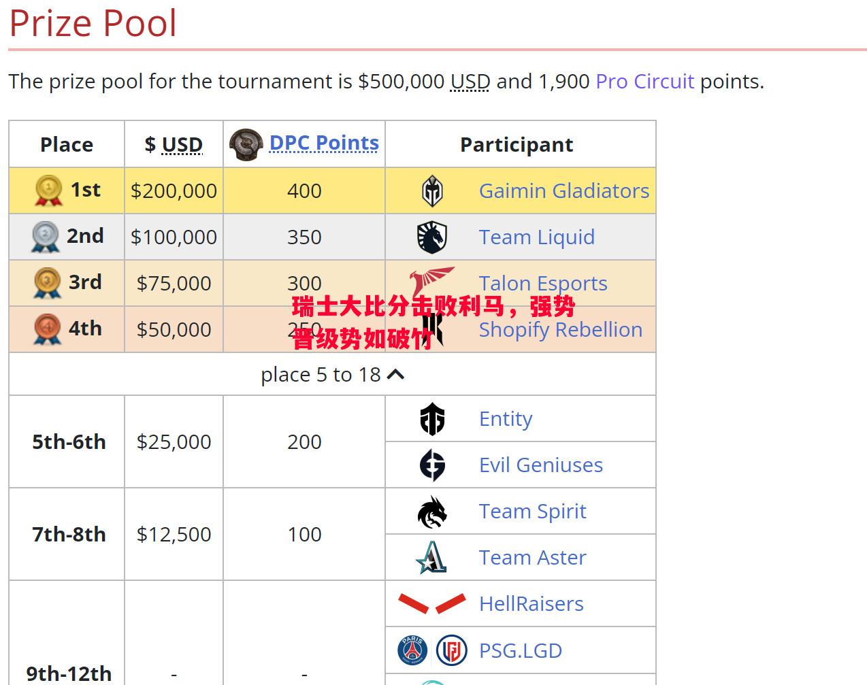Collapse the place 5 to 18 rows
867x685 pixels.
pyautogui.click(x=332, y=375)
